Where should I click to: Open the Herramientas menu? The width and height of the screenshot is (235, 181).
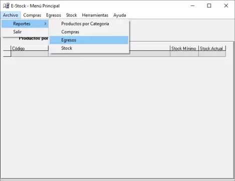(95, 15)
